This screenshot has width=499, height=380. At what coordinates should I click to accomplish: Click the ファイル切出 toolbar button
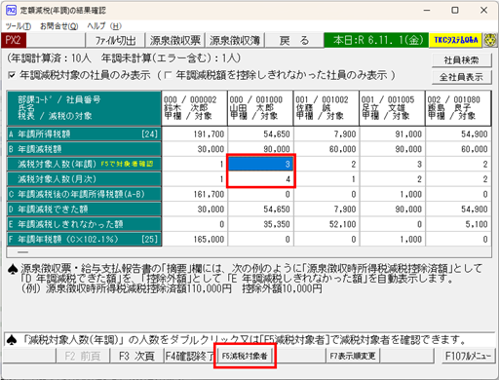(x=115, y=40)
